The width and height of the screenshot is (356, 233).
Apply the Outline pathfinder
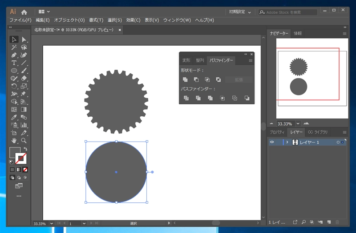point(235,98)
